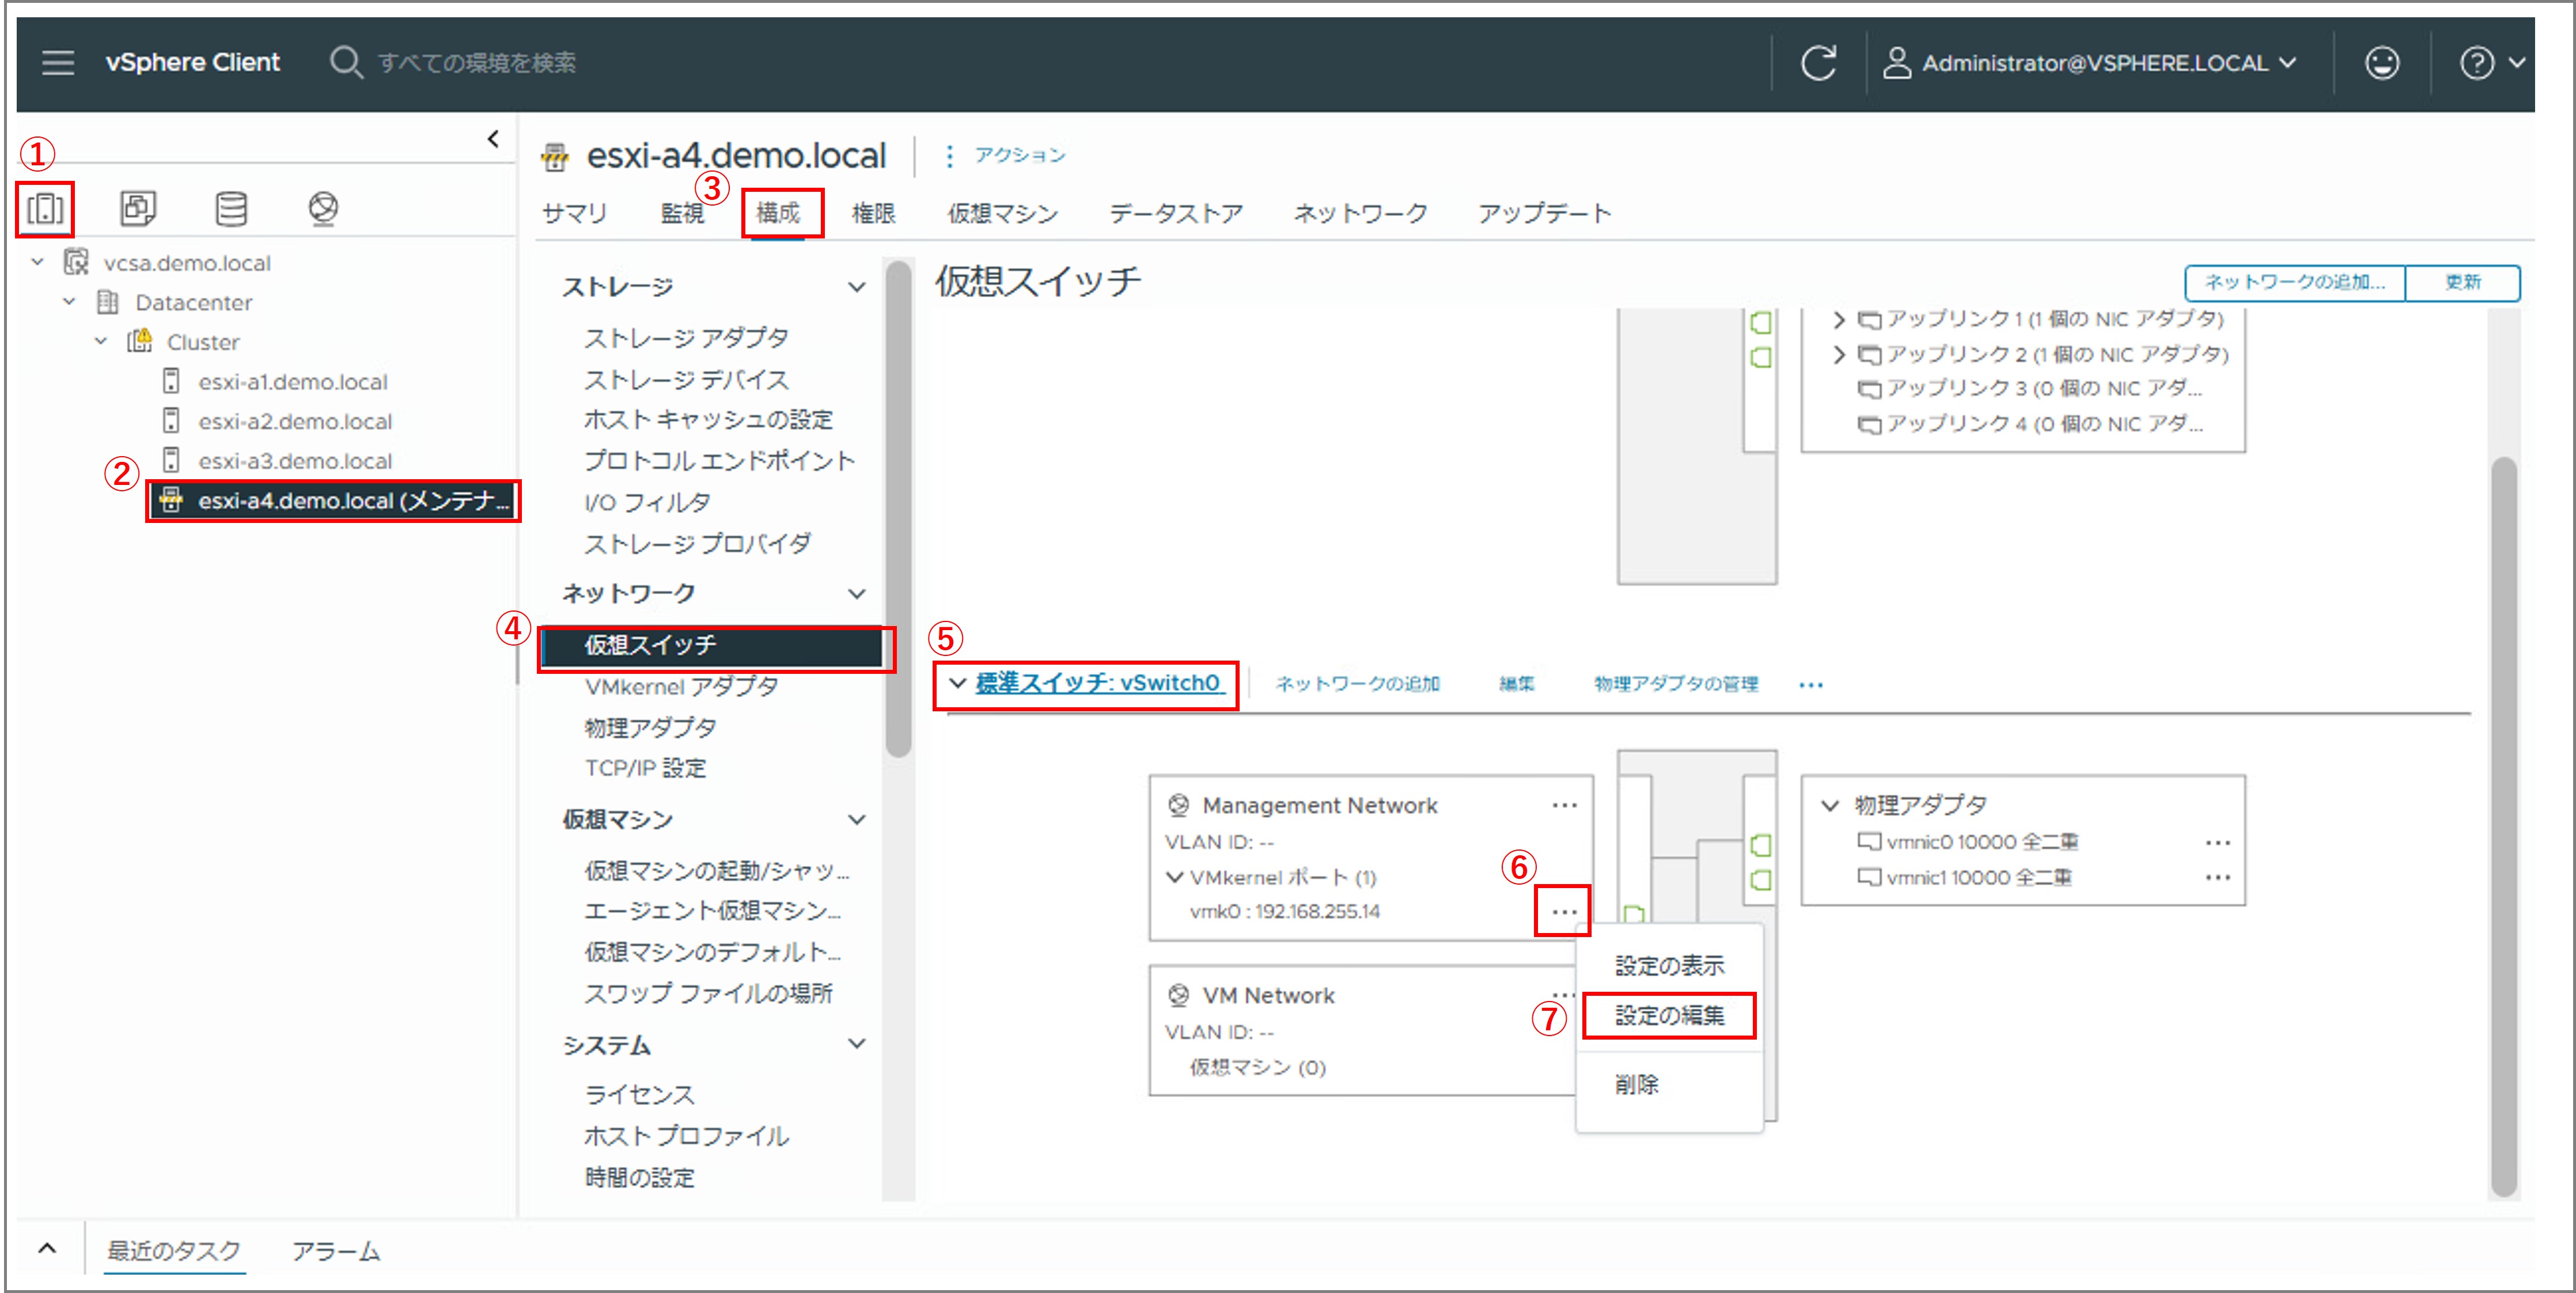2576x1293 pixels.
Task: Collapse the VMkernel ポート (1) list
Action: [1175, 877]
